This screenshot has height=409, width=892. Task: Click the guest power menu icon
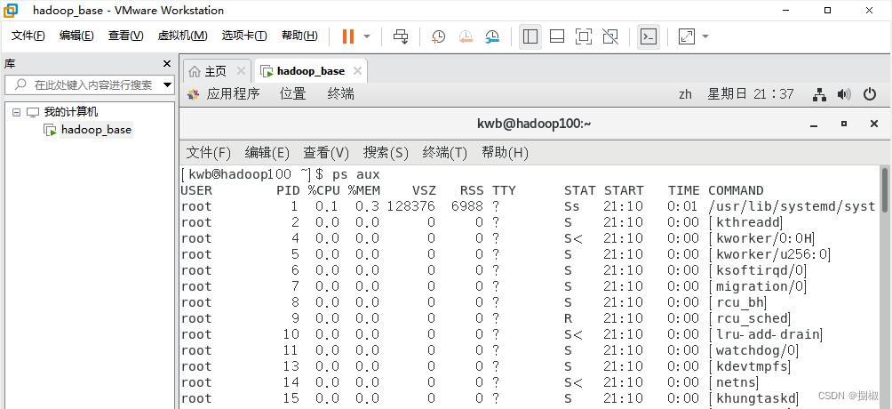(x=870, y=94)
